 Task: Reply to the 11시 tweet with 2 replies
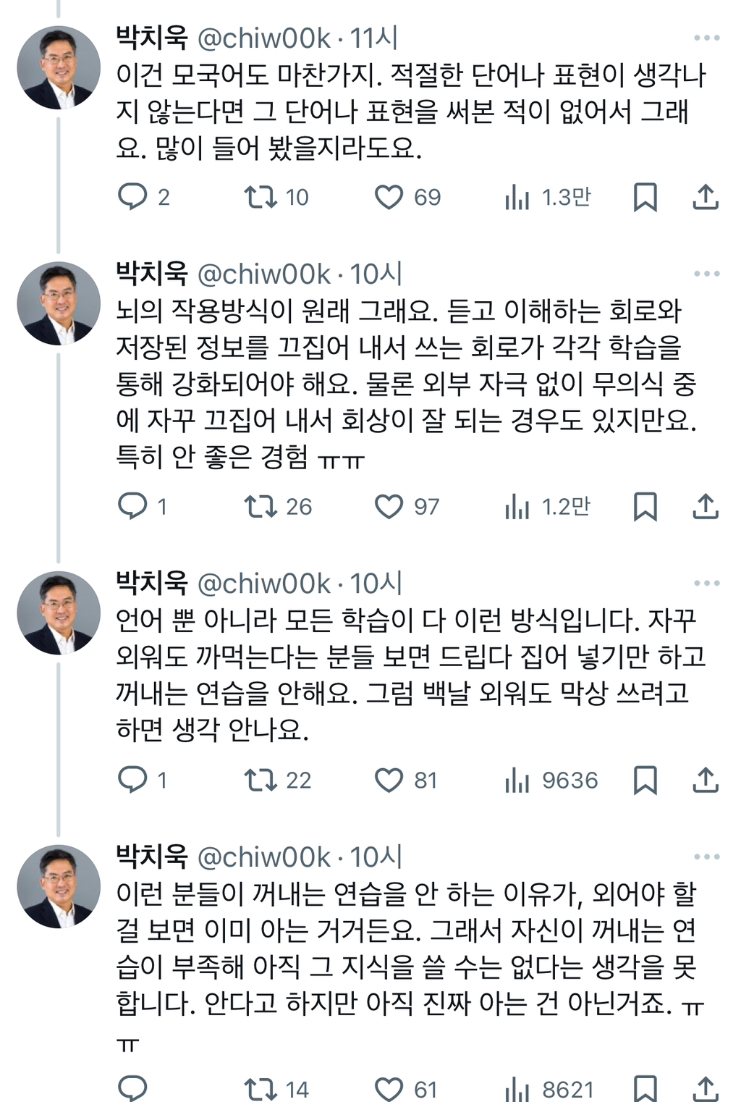click(132, 197)
